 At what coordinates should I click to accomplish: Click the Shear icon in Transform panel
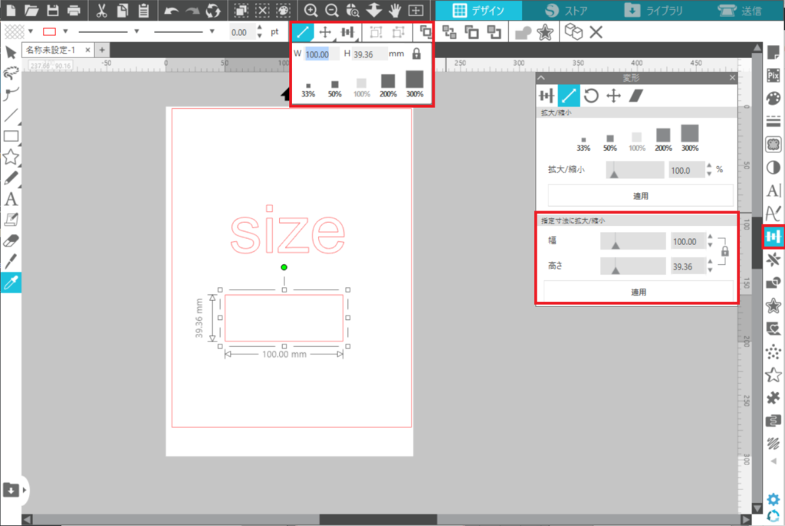click(636, 96)
